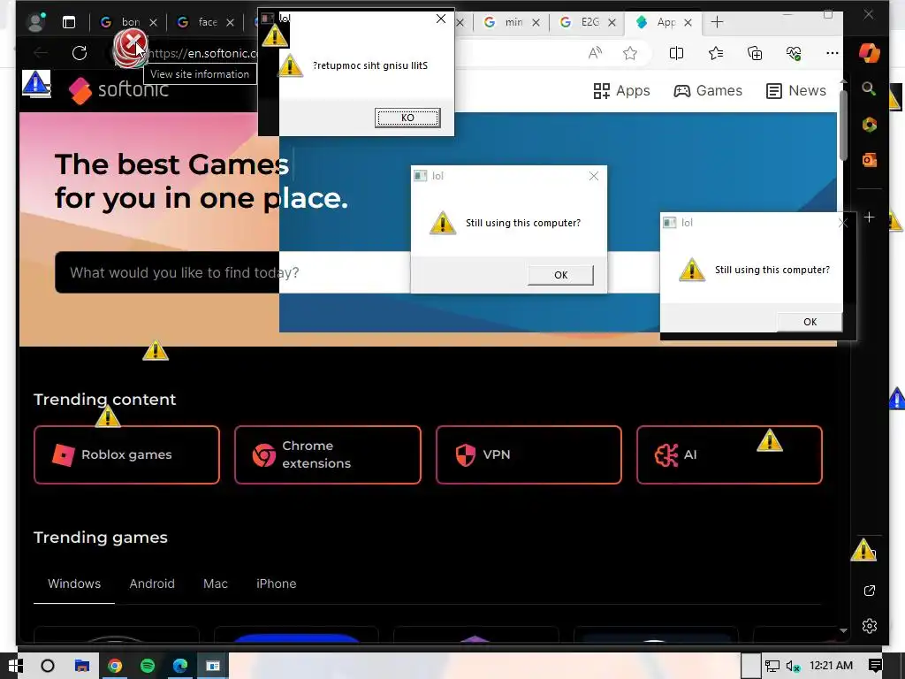Click the open link in new window sidebar icon
This screenshot has height=679, width=905.
click(870, 591)
